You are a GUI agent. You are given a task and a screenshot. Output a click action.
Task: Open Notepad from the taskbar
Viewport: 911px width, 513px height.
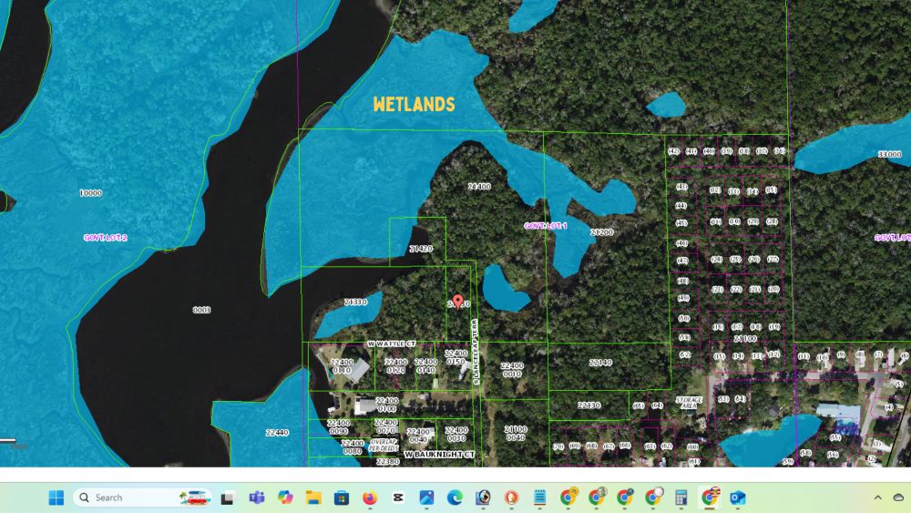[539, 498]
